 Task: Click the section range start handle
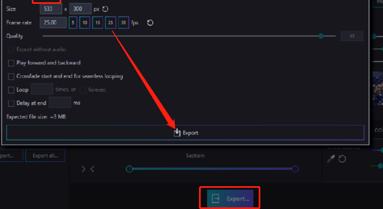pyautogui.click(x=129, y=169)
